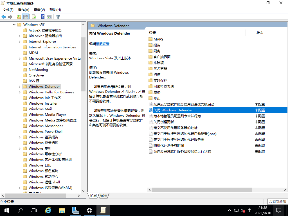Viewport: 288px width, 216px height.
Task: Select Windows PowerShell in the tree
Action: pos(46,132)
